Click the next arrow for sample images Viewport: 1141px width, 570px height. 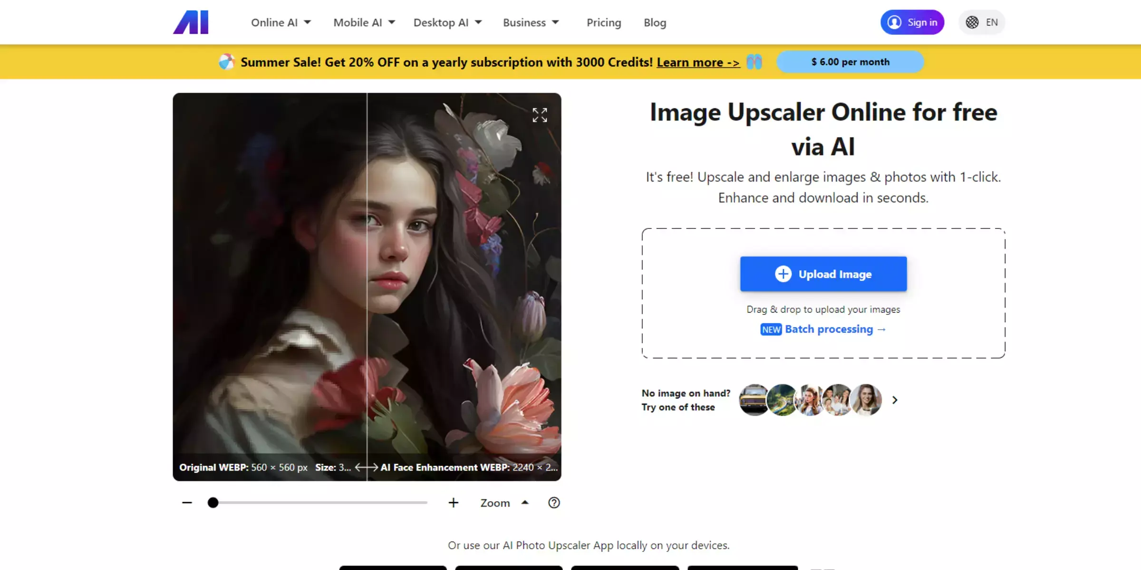pos(894,400)
